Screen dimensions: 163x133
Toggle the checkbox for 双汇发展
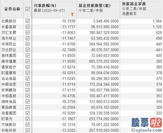click(28, 32)
